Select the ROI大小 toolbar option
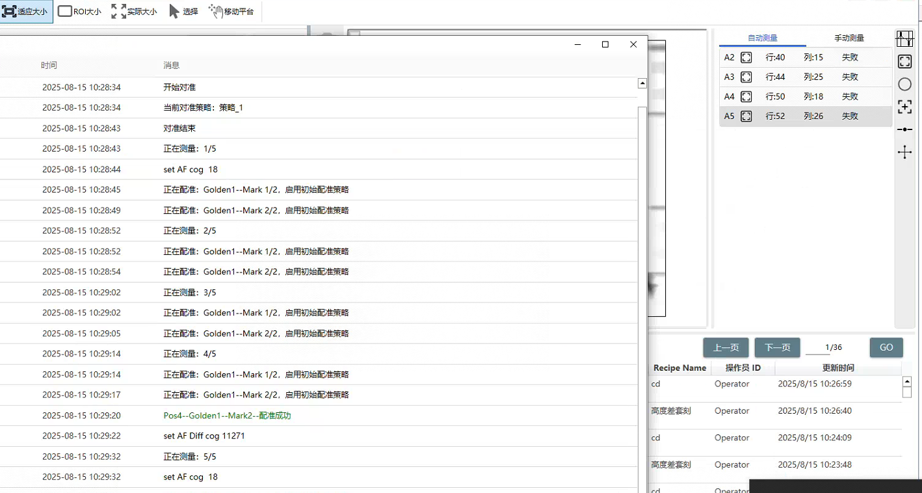The height and width of the screenshot is (493, 922). point(80,12)
